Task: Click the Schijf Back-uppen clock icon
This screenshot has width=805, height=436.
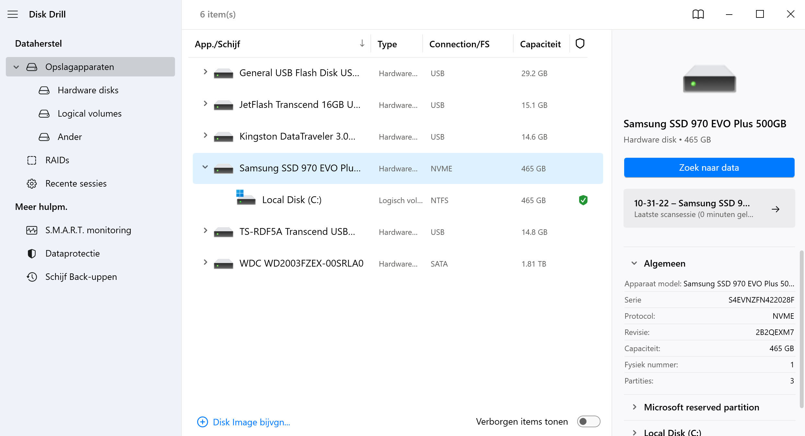Action: (32, 277)
